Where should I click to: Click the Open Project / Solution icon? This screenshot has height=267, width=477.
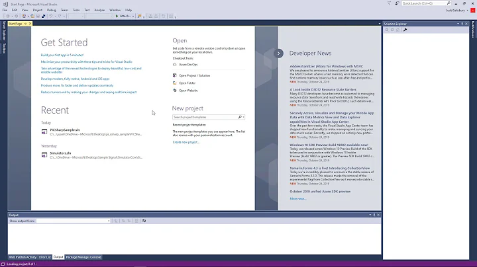point(175,75)
